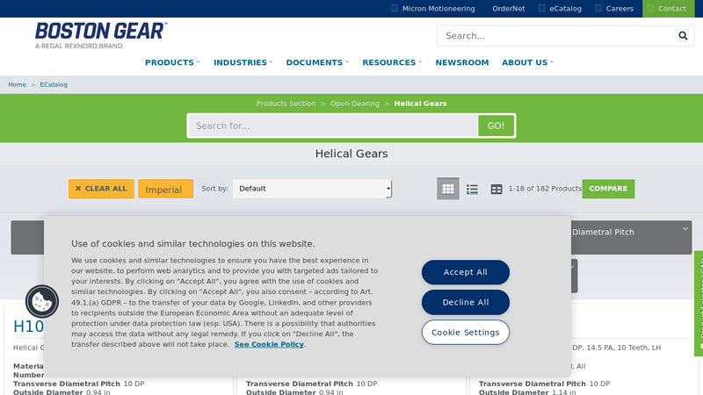
Task: Open the Industries menu
Action: coord(243,62)
